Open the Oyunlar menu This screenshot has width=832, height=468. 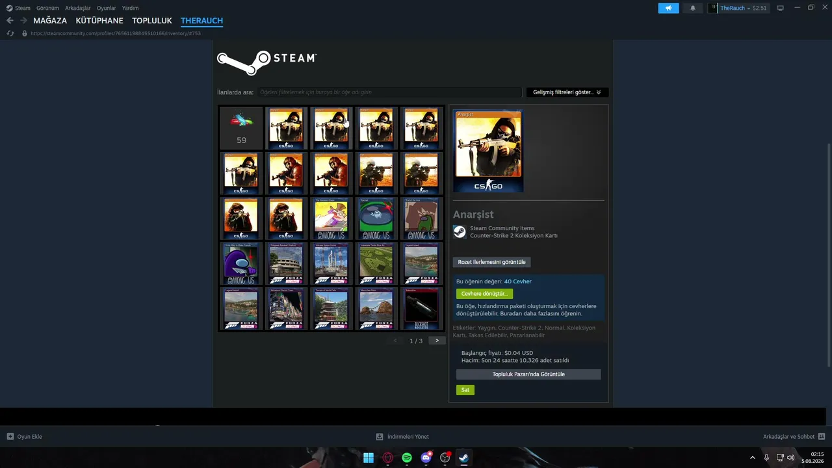(x=107, y=8)
